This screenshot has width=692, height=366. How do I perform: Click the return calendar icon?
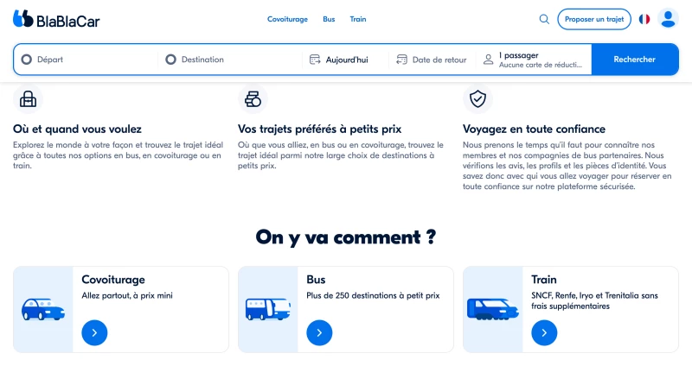click(401, 60)
